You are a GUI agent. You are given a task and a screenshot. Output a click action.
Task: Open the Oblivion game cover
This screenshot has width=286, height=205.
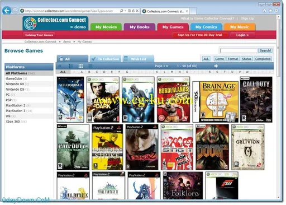click(x=247, y=147)
